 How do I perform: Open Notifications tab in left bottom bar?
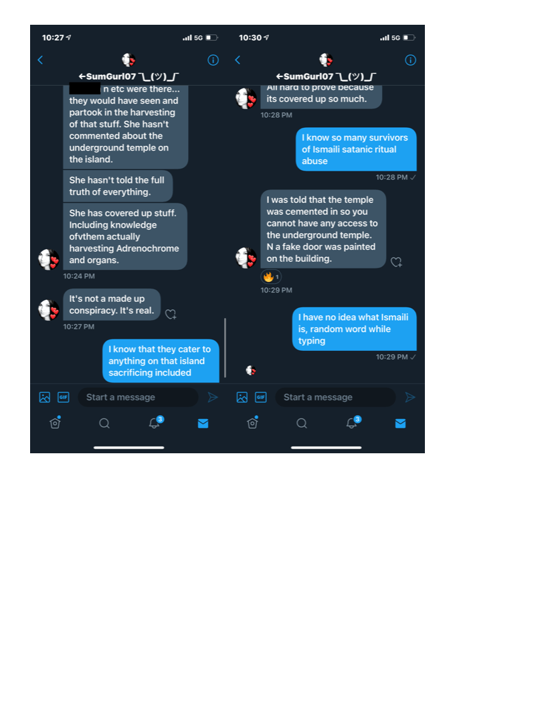(x=155, y=422)
